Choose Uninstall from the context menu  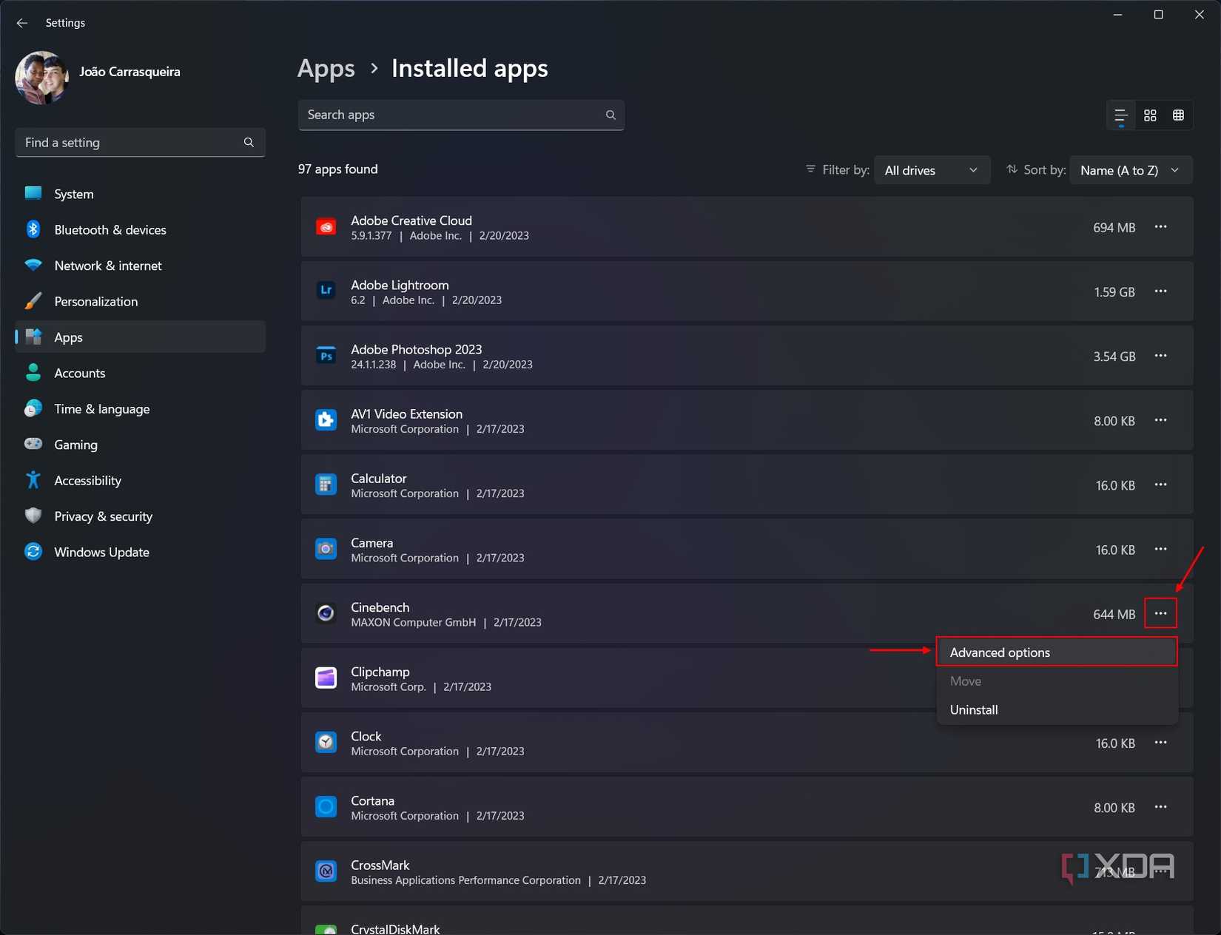[x=973, y=709]
